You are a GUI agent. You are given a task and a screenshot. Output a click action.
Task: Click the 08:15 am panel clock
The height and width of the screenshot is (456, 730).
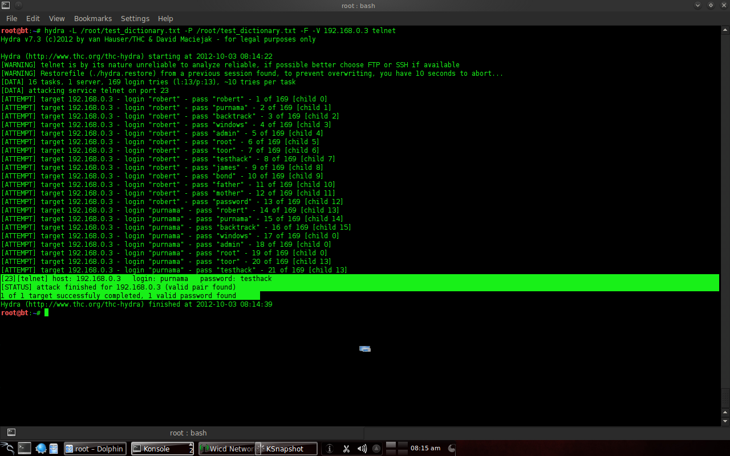click(x=425, y=449)
